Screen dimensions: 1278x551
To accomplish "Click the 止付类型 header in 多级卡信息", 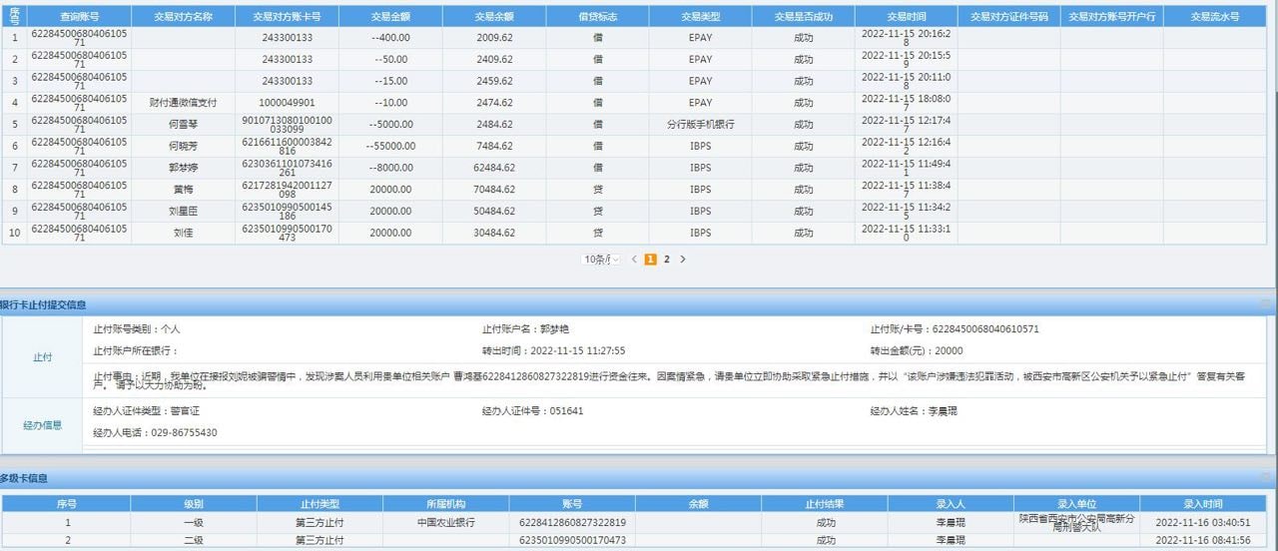I will (319, 504).
